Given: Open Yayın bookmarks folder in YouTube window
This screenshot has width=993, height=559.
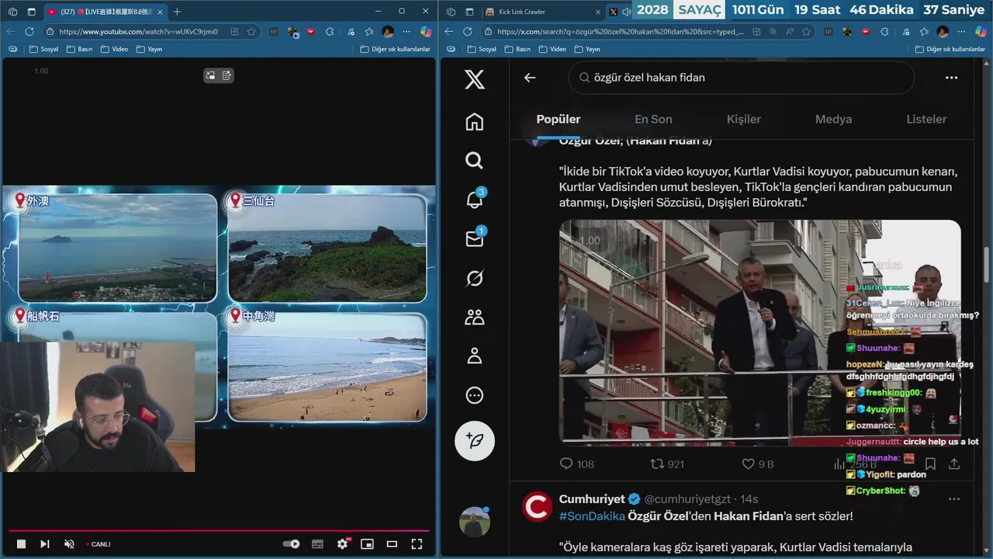Looking at the screenshot, I should [149, 49].
